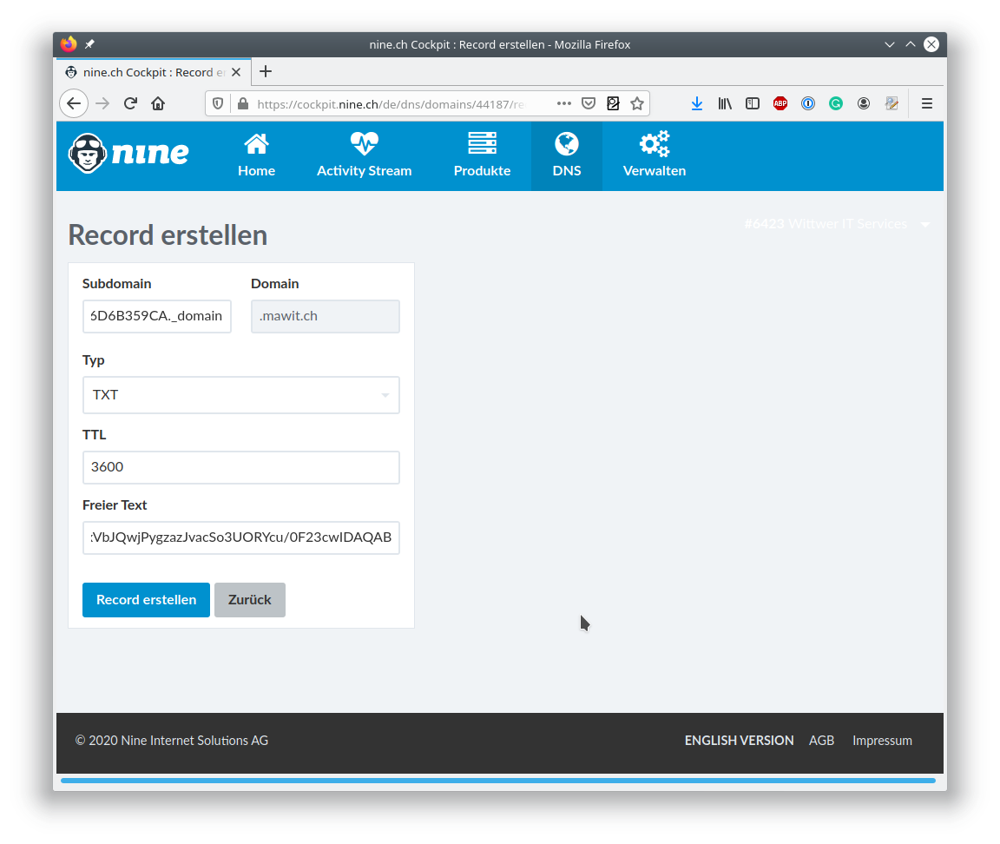
Task: Click the Zurück button
Action: [249, 600]
